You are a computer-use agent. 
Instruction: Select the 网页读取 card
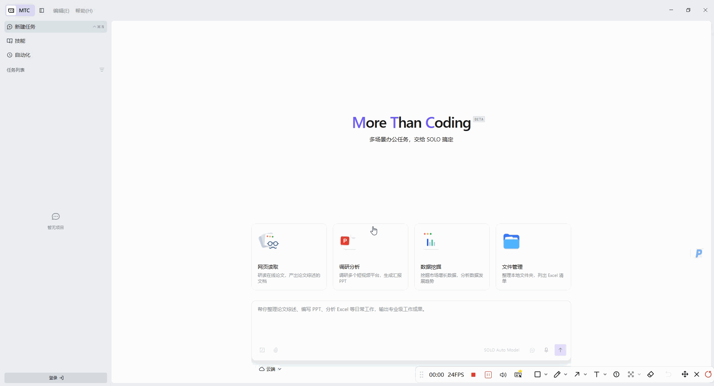(289, 257)
